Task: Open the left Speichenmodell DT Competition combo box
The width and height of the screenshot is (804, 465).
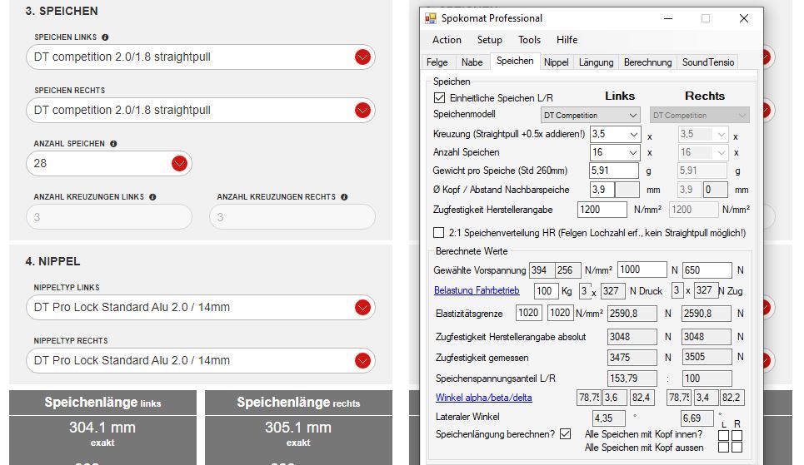Action: (591, 116)
